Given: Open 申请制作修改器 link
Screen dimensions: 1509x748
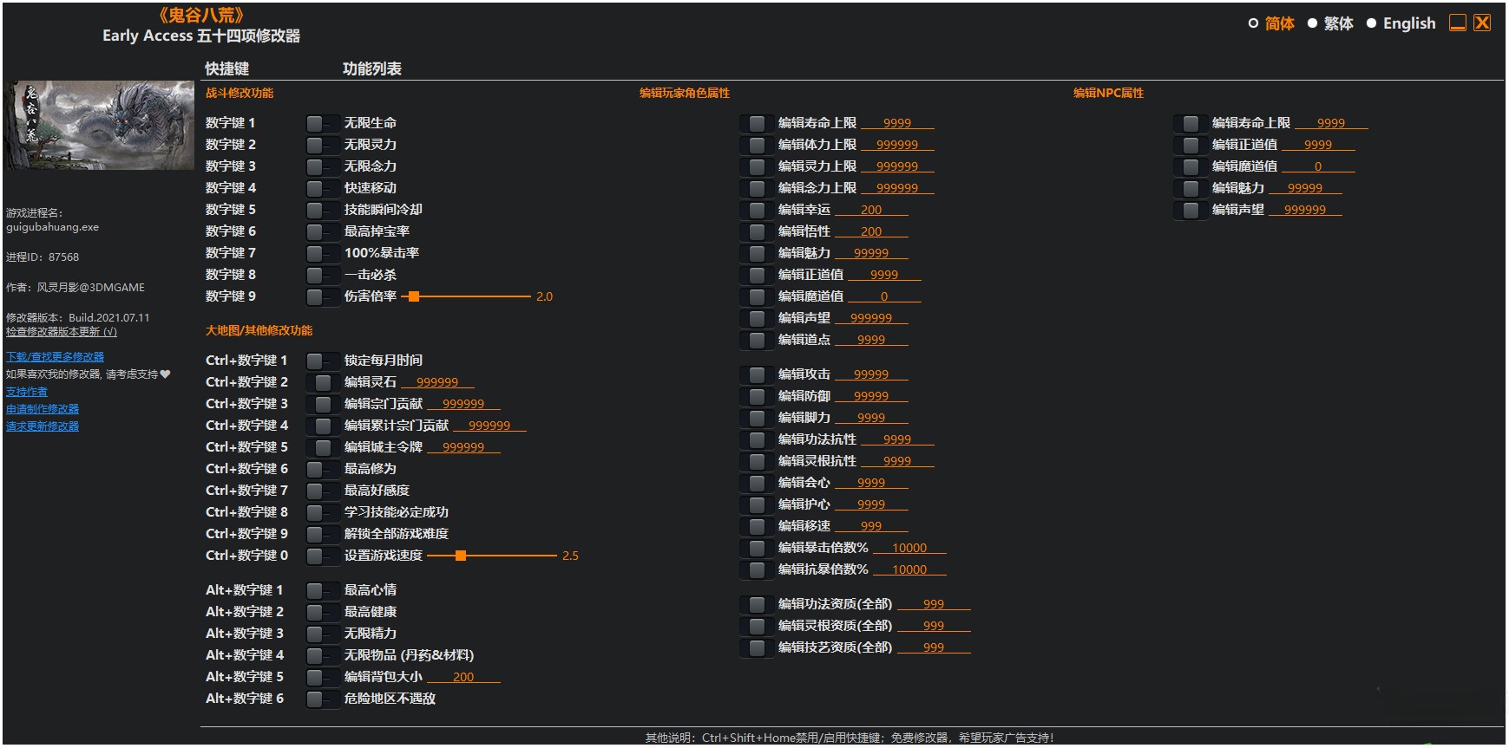Looking at the screenshot, I should (x=43, y=409).
